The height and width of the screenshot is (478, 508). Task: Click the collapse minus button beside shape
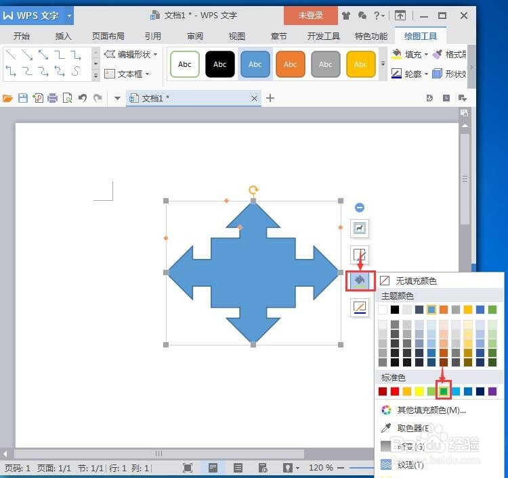pyautogui.click(x=360, y=208)
